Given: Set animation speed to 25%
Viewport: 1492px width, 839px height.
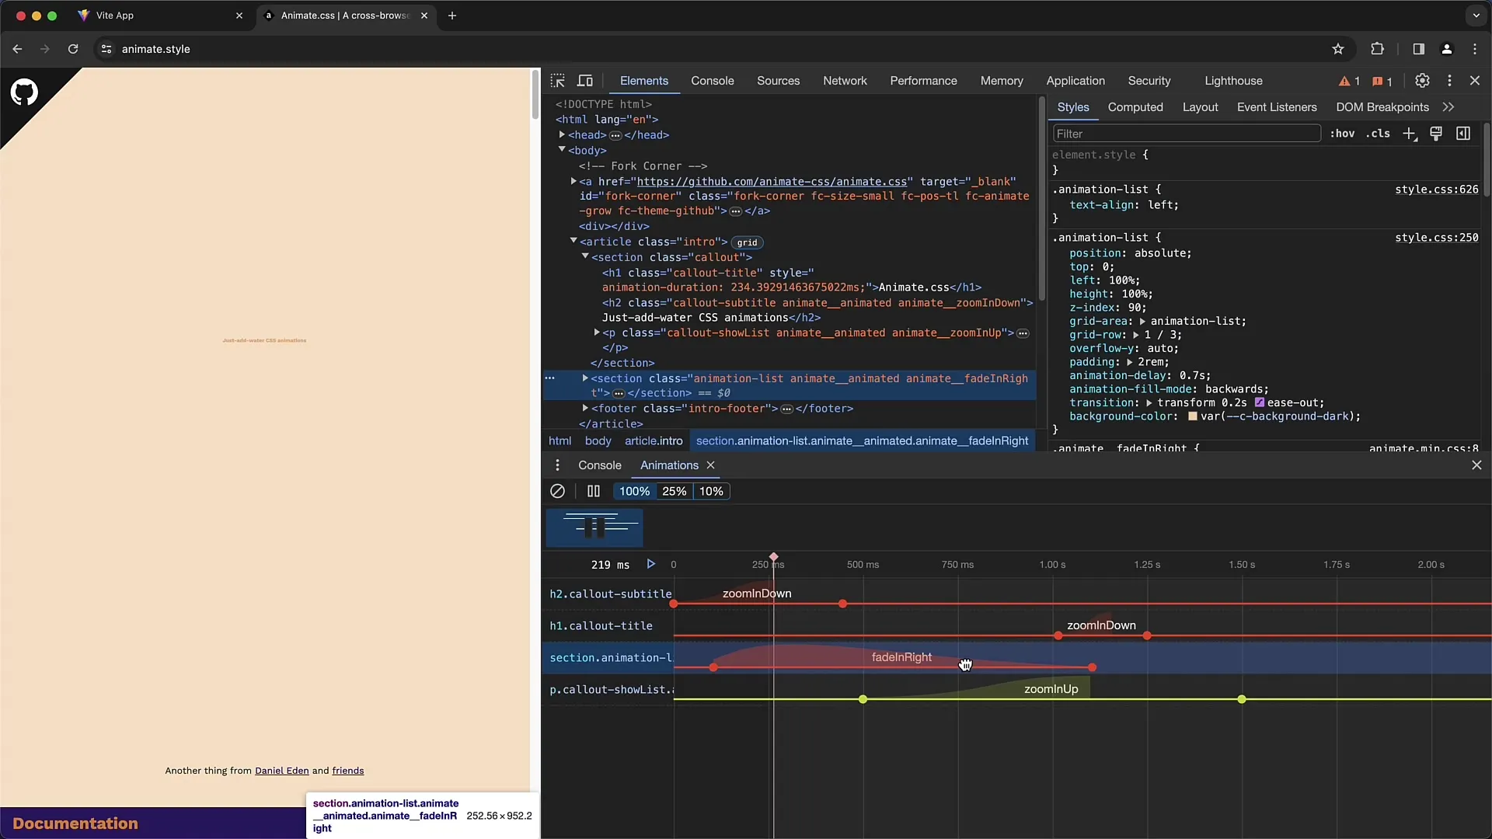Looking at the screenshot, I should 674,491.
